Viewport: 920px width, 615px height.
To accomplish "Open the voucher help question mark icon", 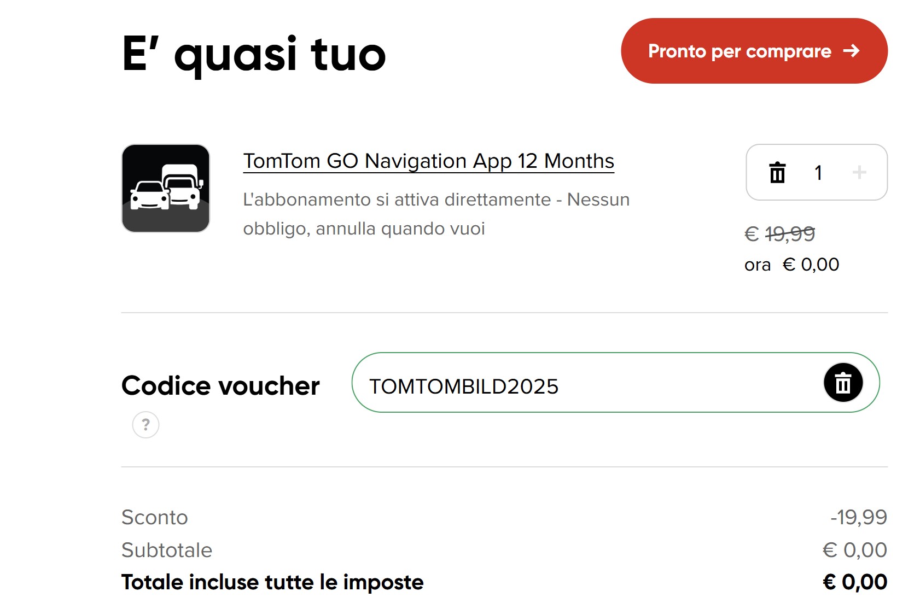I will (x=145, y=425).
